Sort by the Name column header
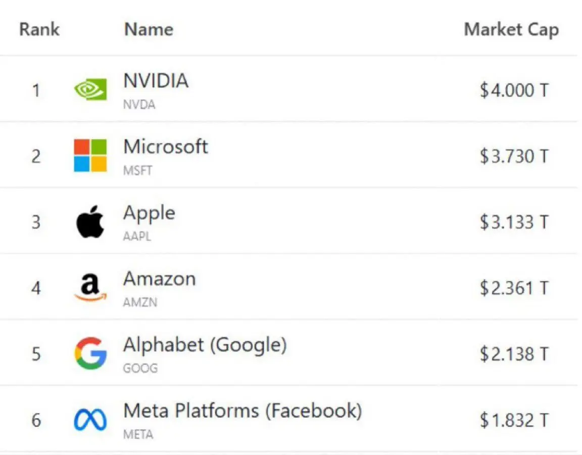The image size is (582, 455). (149, 29)
